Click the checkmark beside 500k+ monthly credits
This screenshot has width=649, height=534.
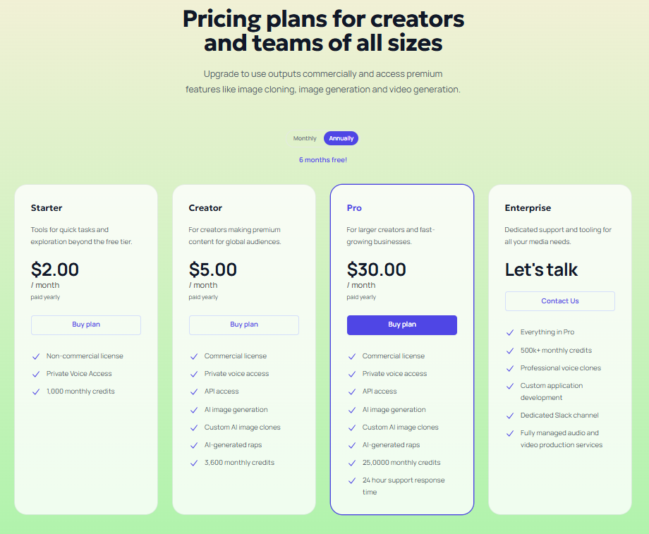510,350
